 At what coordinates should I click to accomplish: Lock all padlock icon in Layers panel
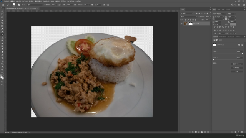pos(196,20)
